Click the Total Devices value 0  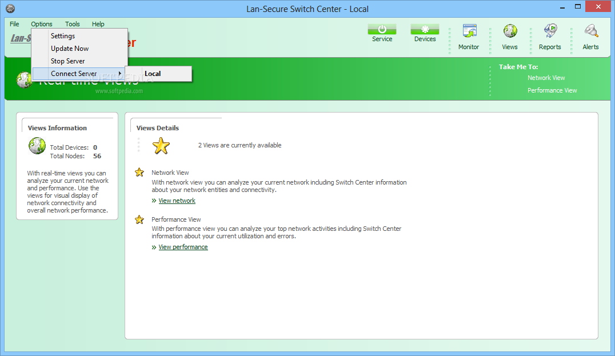click(x=95, y=147)
